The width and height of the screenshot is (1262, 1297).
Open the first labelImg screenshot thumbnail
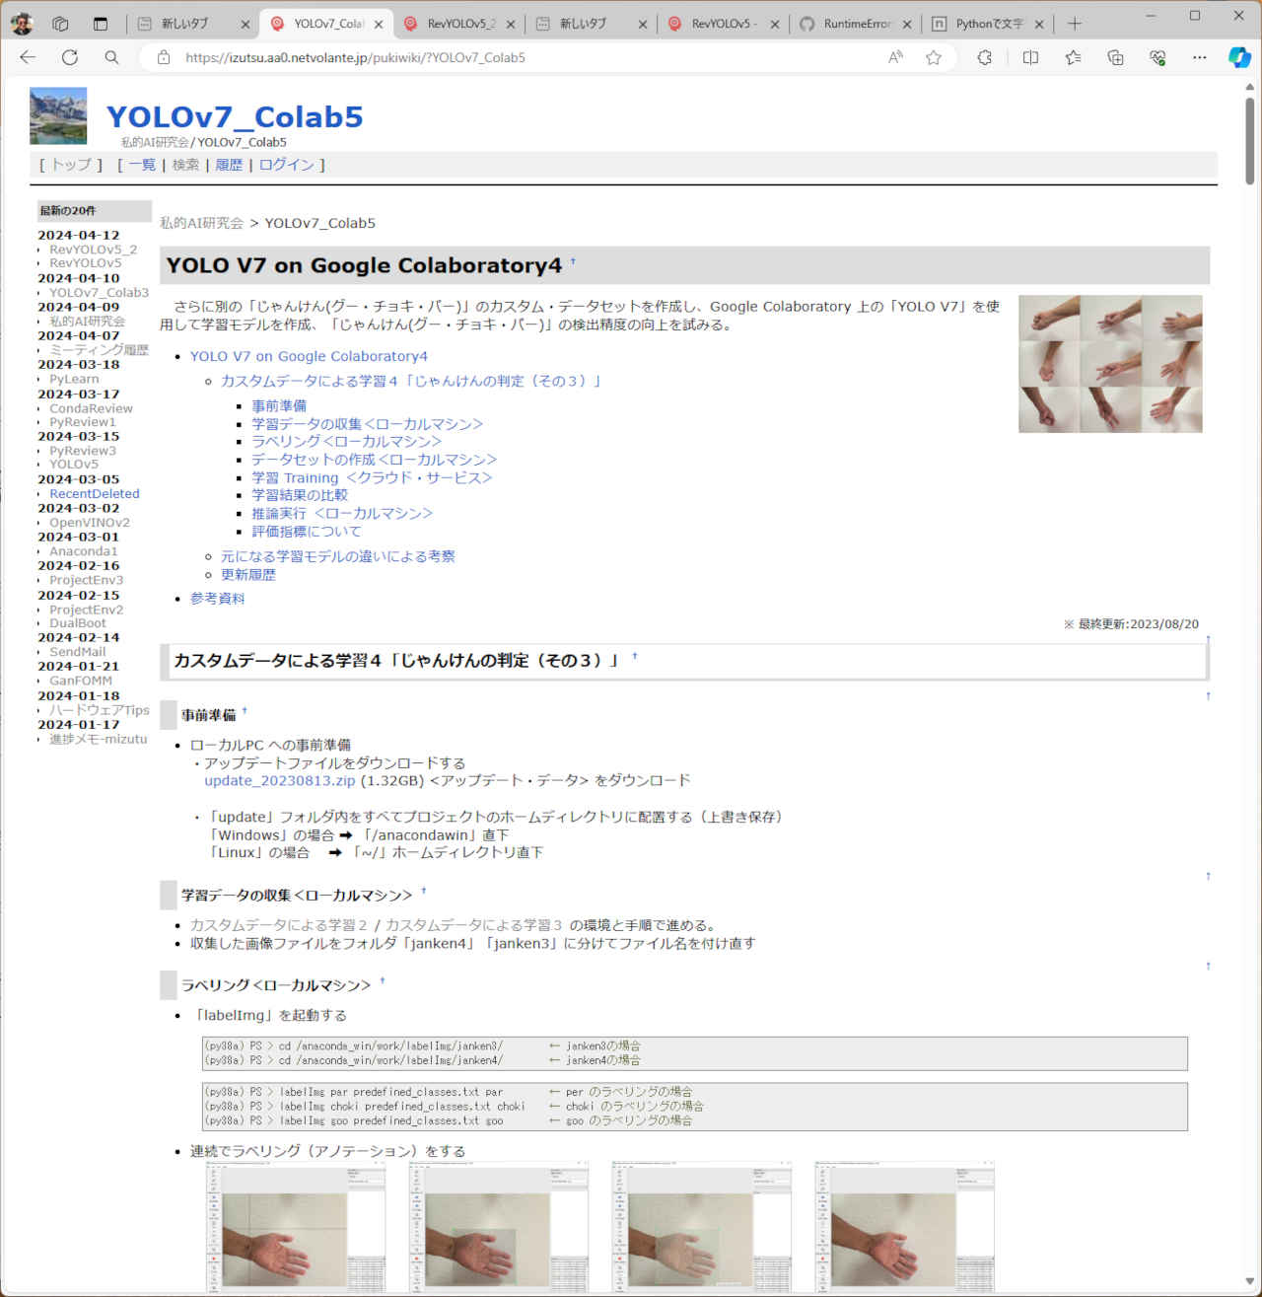(x=295, y=1226)
